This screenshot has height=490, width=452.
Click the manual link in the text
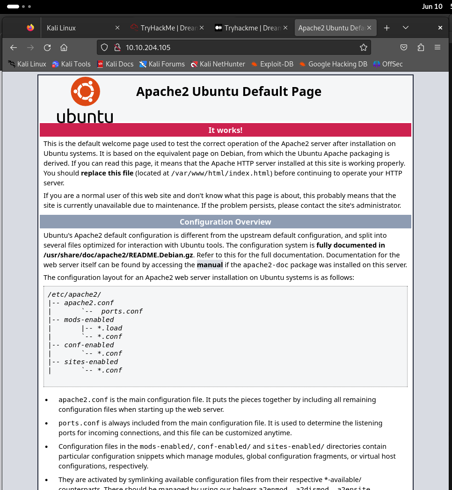coord(210,265)
